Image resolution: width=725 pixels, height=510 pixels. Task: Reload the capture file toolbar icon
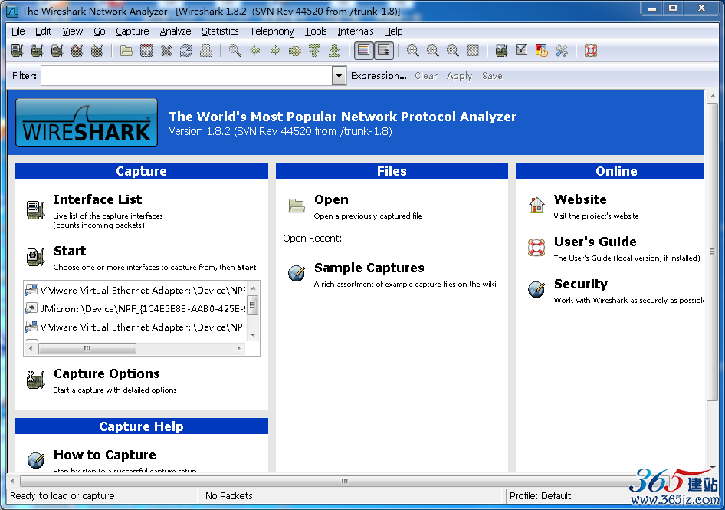tap(186, 51)
